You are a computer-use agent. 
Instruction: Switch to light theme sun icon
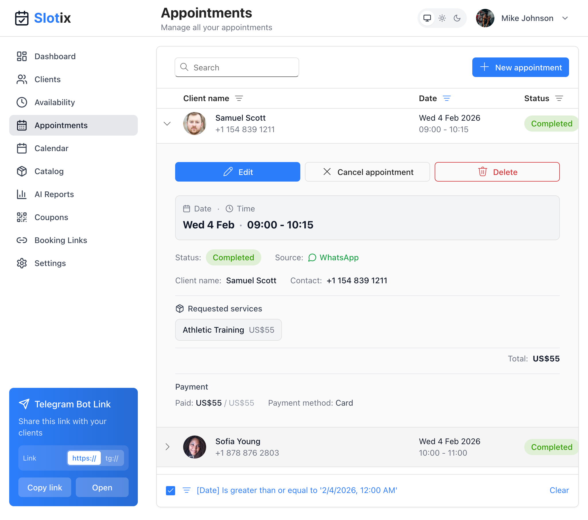(442, 18)
